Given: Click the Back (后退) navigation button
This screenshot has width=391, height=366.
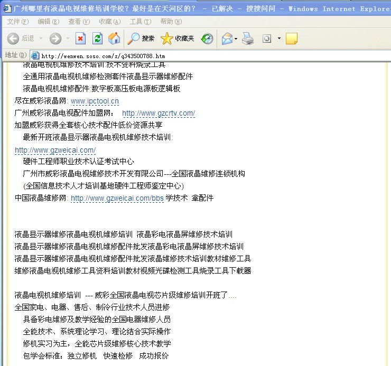Looking at the screenshot, I should pyautogui.click(x=20, y=38).
